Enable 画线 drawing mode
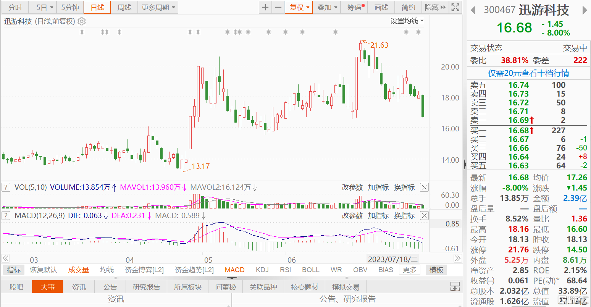 381,7
